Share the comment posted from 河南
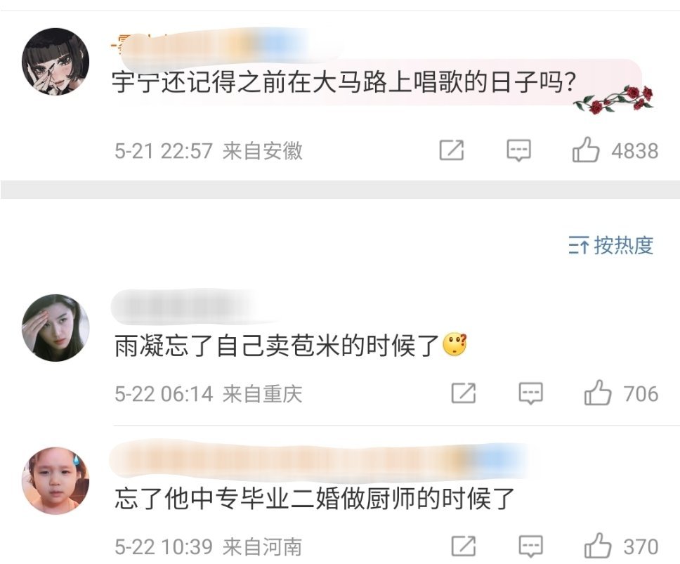This screenshot has width=680, height=564. click(464, 546)
